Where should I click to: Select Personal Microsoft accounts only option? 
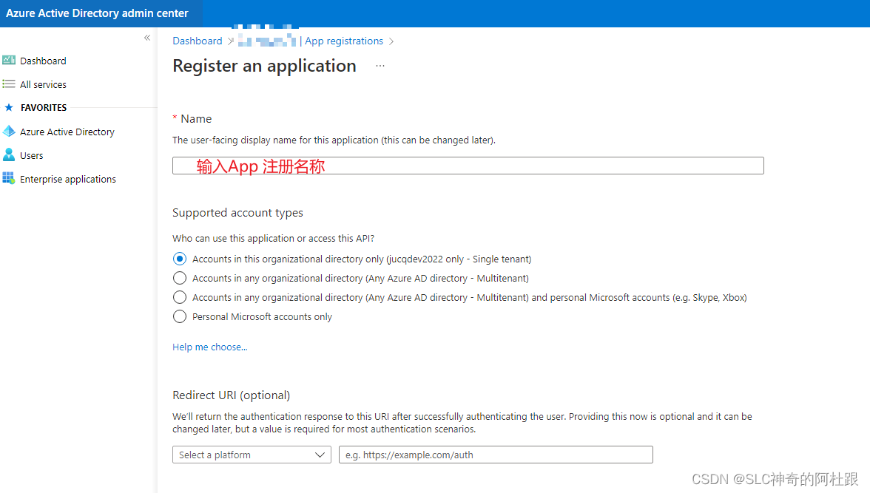(x=180, y=316)
